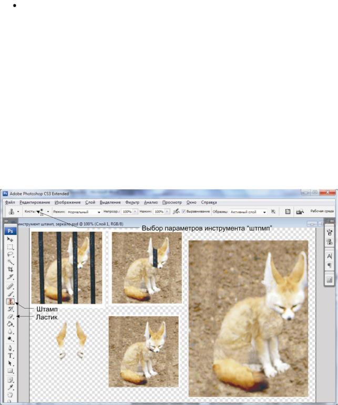The image size is (338, 405).
Task: Select the Paint Bucket tool
Action: pos(10,324)
